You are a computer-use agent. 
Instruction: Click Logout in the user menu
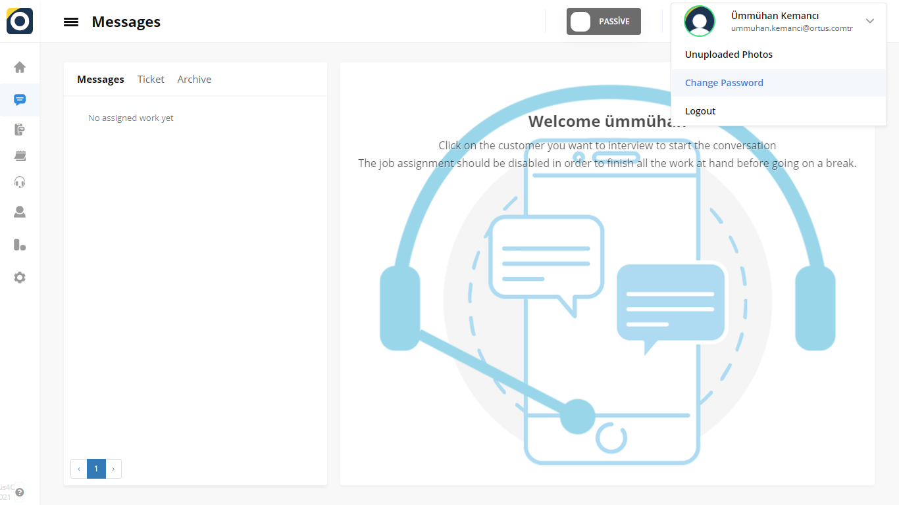tap(700, 111)
